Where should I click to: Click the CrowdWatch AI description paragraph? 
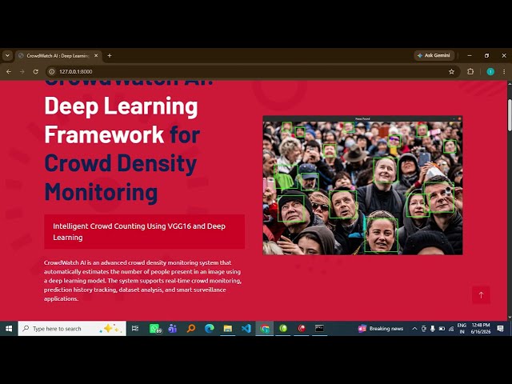[142, 281]
